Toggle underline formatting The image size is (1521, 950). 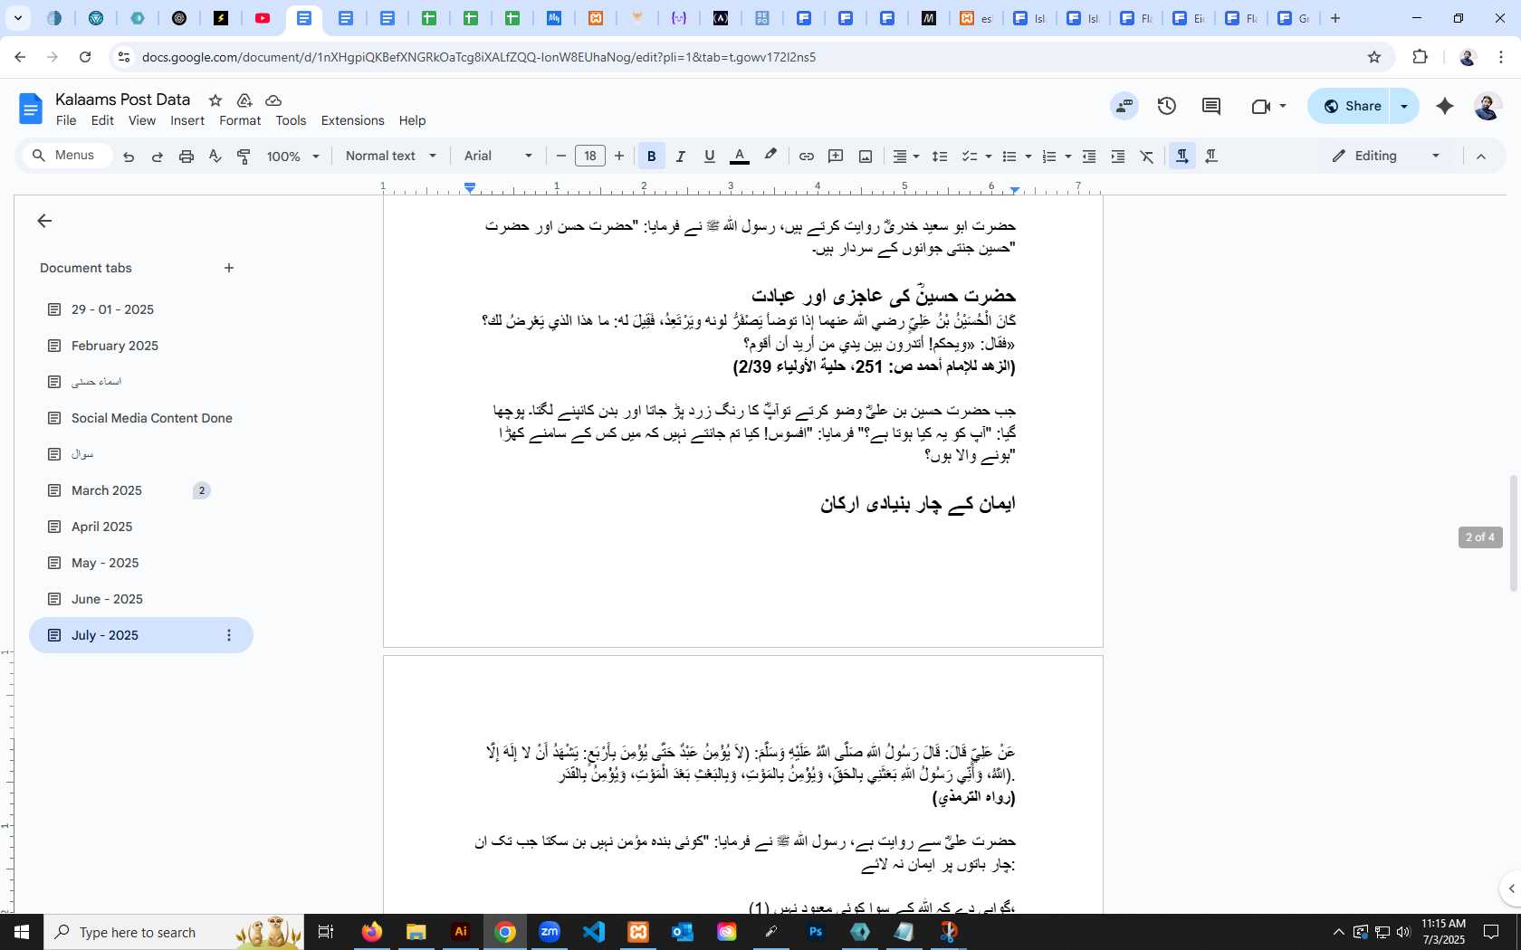coord(710,157)
